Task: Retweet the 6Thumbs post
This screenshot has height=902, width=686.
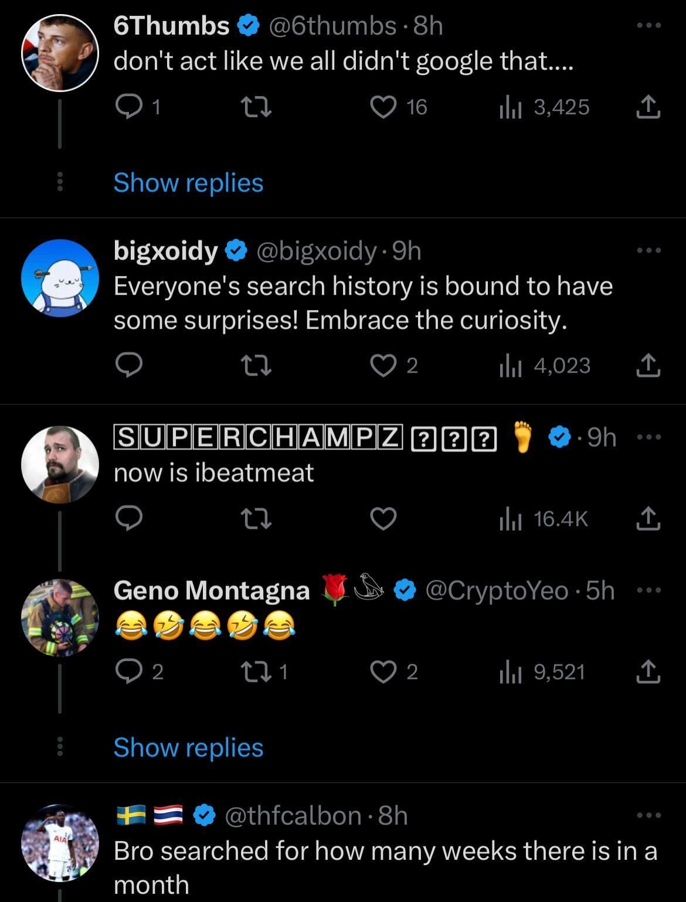Action: pyautogui.click(x=257, y=107)
